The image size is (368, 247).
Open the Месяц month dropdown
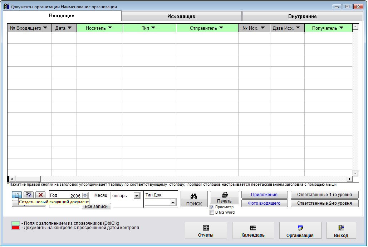[137, 196]
